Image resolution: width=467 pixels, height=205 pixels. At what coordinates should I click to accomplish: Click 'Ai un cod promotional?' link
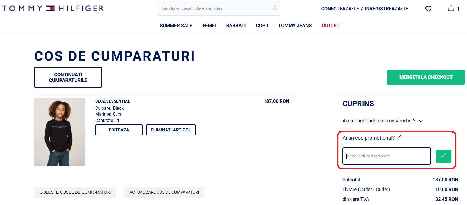click(368, 138)
